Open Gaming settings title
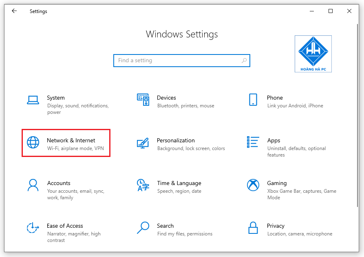This screenshot has width=364, height=257. [x=277, y=183]
